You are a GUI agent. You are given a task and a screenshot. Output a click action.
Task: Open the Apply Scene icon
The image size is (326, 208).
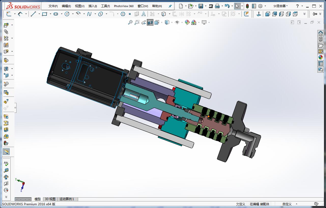pyautogui.click(x=194, y=22)
